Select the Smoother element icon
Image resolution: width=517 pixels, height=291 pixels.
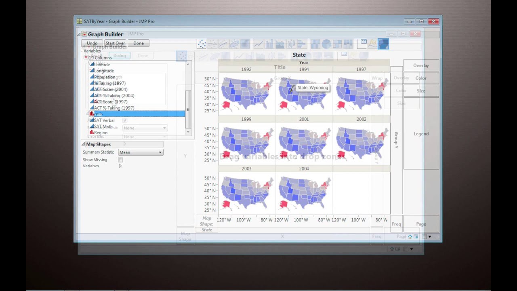tap(212, 44)
